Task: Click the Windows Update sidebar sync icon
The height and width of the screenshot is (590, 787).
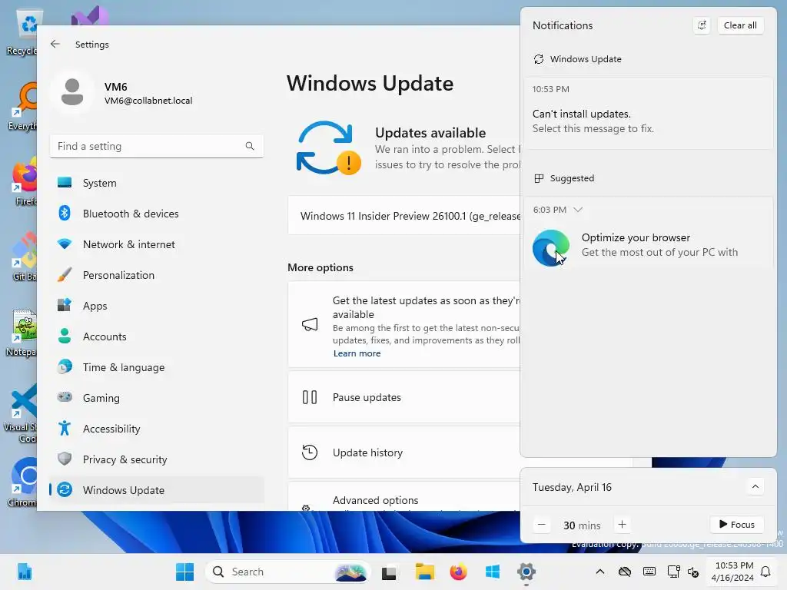Action: click(x=65, y=489)
